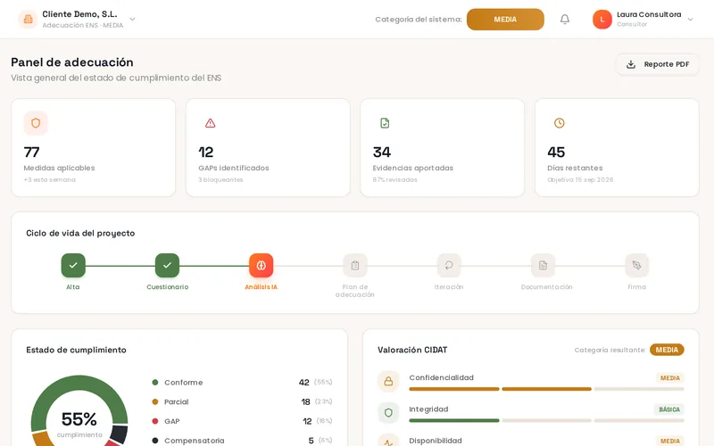Click the GAP legend row
Screen dimensions: 714x446
pos(242,421)
